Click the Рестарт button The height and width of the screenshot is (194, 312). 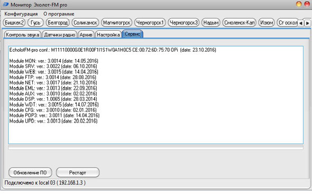[x=78, y=172]
